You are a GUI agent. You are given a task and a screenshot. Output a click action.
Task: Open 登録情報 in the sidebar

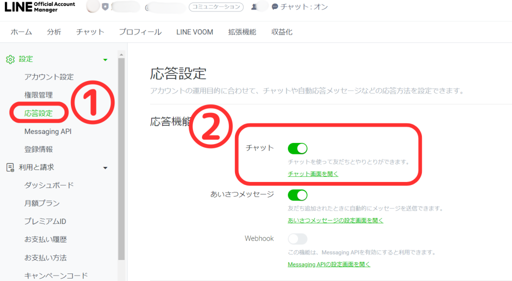[38, 149]
